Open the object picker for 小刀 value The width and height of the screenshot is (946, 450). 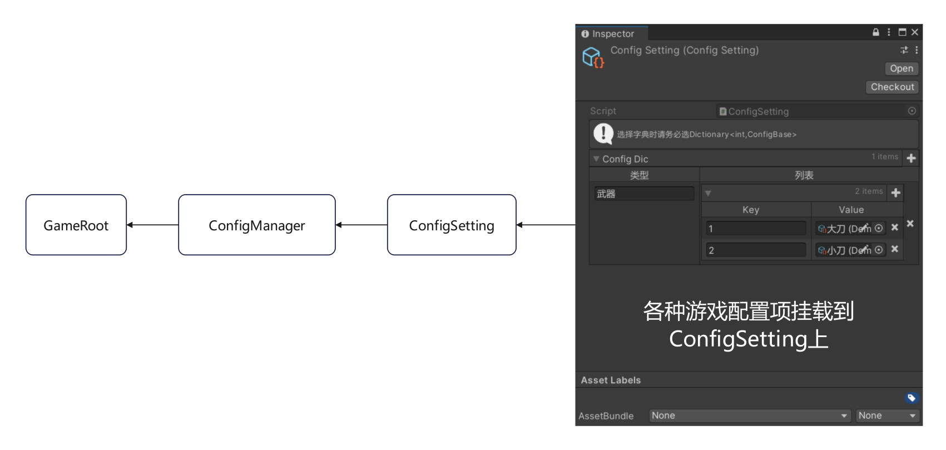(x=879, y=250)
